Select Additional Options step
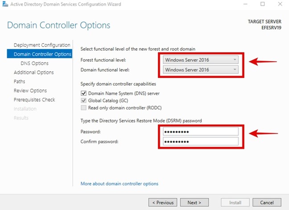 [34, 72]
